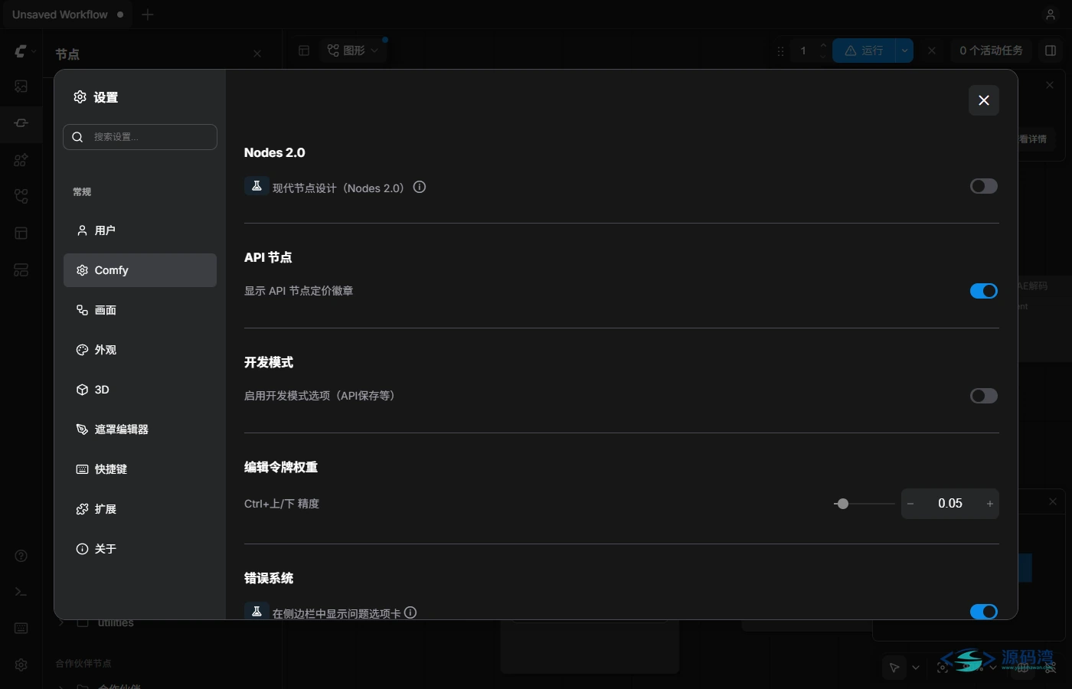Select the 遮罩编辑器 settings category

(x=140, y=429)
